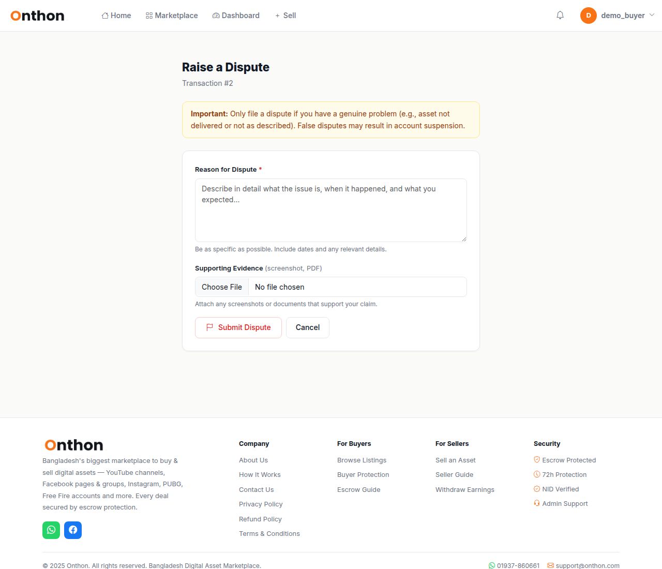662x569 pixels.
Task: Open notifications bell icon
Action: coord(560,16)
